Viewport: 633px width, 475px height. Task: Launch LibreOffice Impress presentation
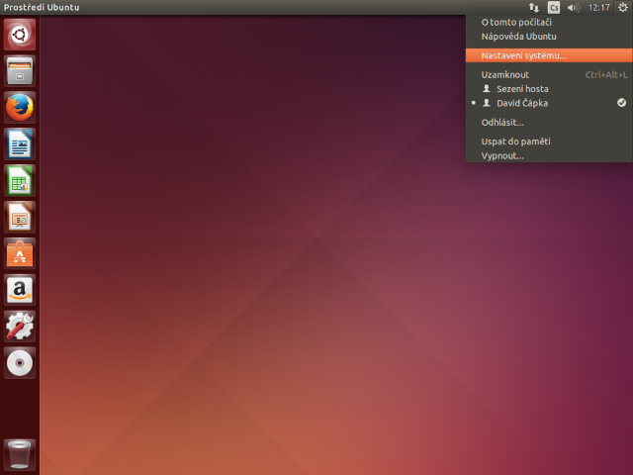pyautogui.click(x=20, y=218)
